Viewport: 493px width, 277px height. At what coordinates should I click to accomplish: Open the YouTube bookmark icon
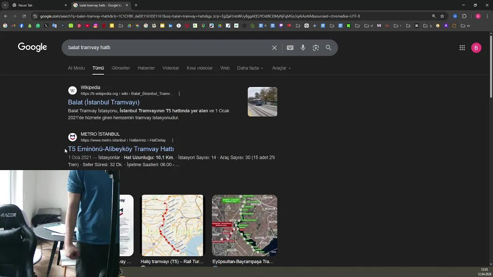pos(87,26)
